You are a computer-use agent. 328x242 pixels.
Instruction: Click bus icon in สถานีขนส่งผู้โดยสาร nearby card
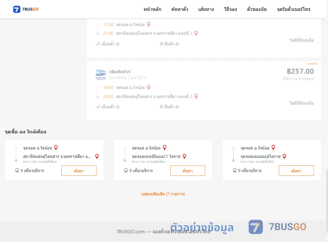click(x=17, y=171)
